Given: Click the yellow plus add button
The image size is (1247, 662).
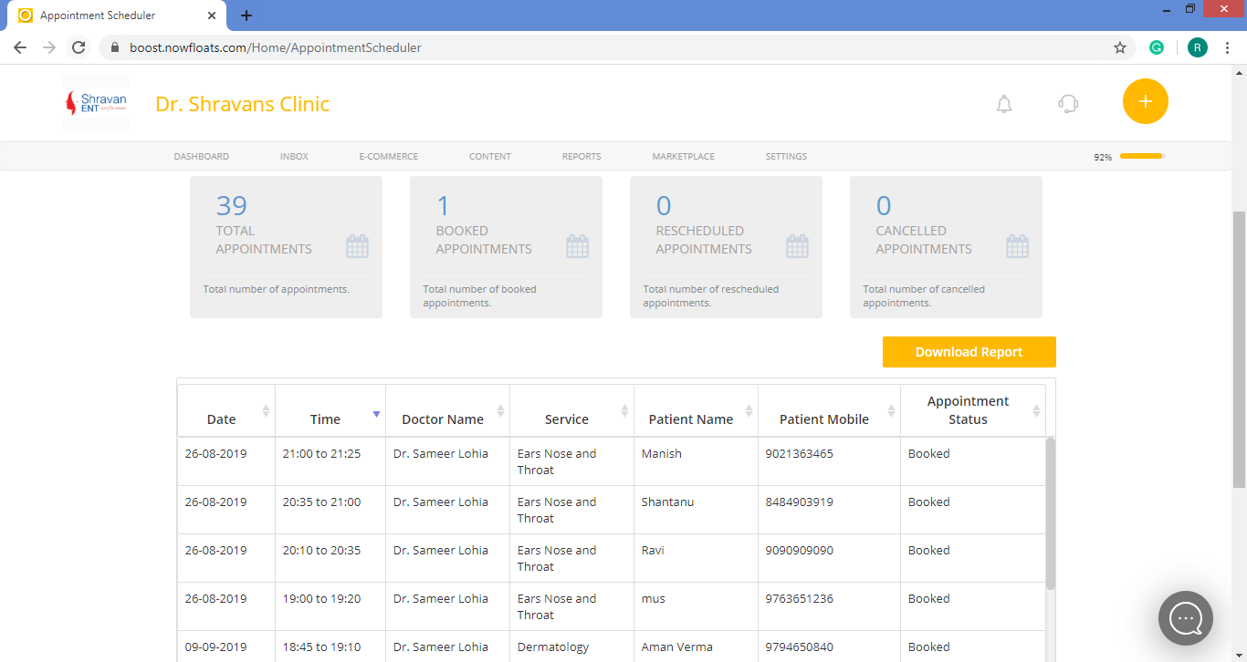Looking at the screenshot, I should pyautogui.click(x=1146, y=101).
